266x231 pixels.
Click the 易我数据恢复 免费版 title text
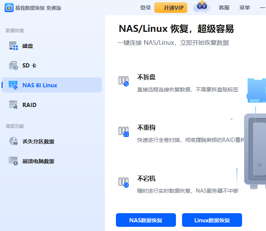[x=38, y=8]
